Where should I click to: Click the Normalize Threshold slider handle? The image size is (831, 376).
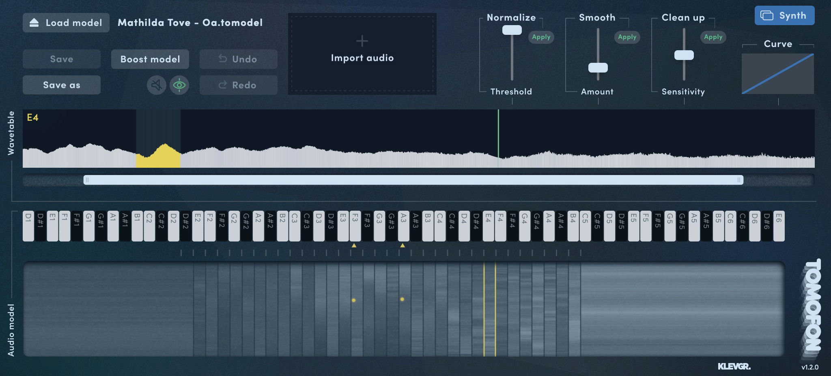[512, 30]
